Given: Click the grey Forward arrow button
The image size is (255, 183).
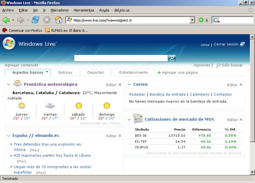Looking at the screenshot, I should [21, 20].
